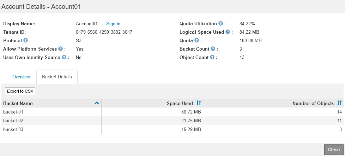Sort buckets by Number of Objects
The width and height of the screenshot is (345, 156).
339,103
